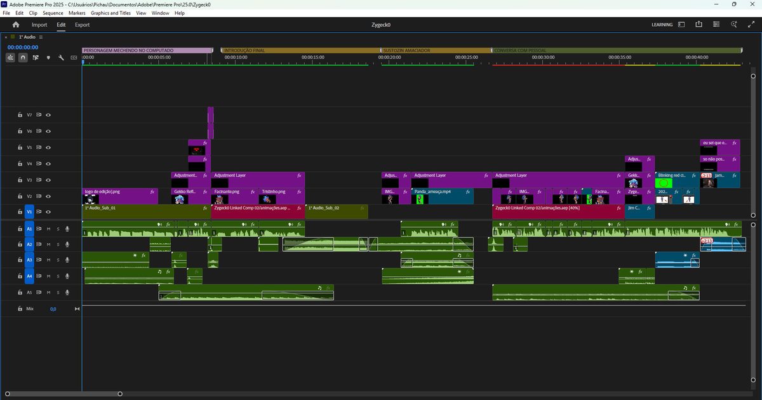The width and height of the screenshot is (762, 400).
Task: Open the Workspaces panel icon
Action: click(x=681, y=25)
